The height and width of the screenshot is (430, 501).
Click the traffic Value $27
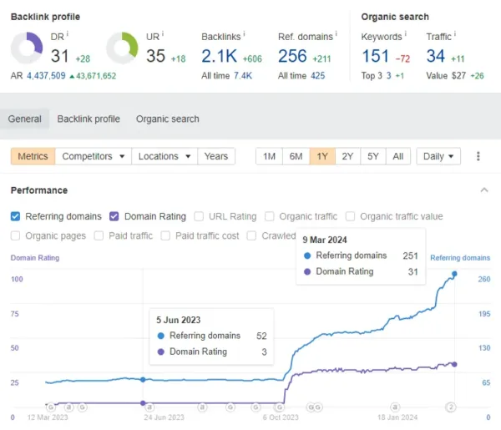pyautogui.click(x=458, y=76)
